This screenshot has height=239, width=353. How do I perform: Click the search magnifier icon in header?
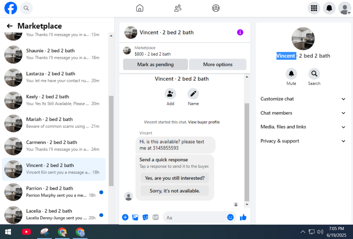pyautogui.click(x=26, y=8)
